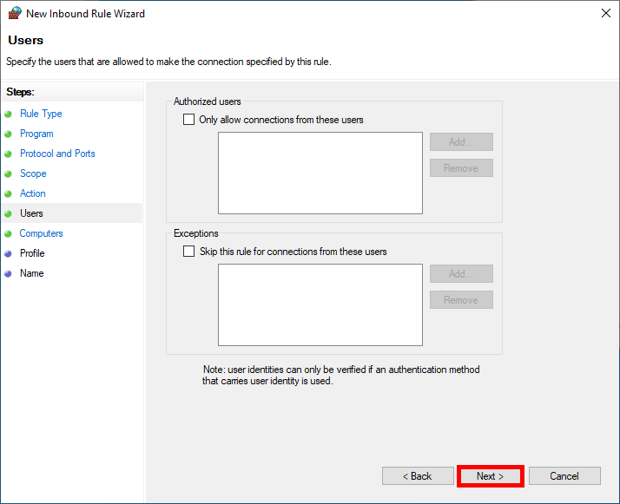Image resolution: width=620 pixels, height=504 pixels.
Task: Click the green bullet beside Scope
Action: click(x=9, y=173)
